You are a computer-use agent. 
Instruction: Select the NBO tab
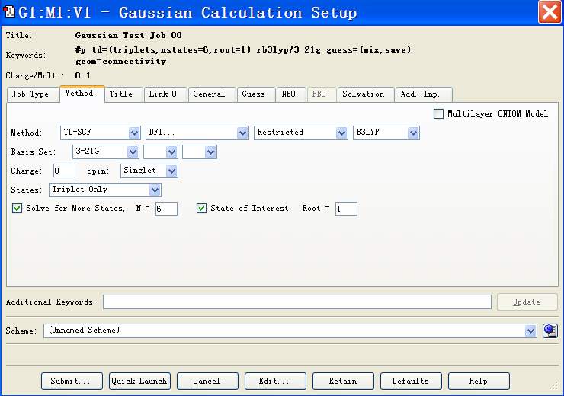pos(289,94)
